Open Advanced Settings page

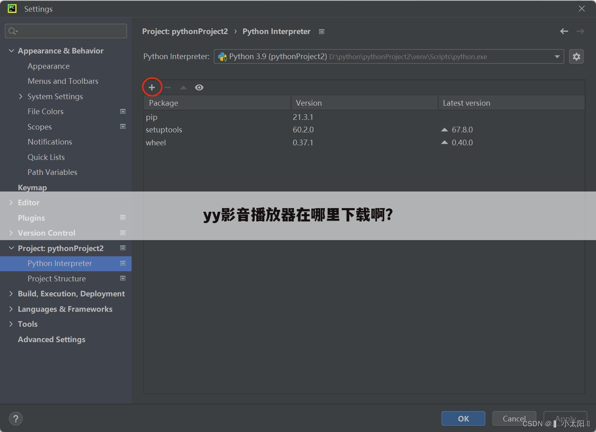[51, 339]
